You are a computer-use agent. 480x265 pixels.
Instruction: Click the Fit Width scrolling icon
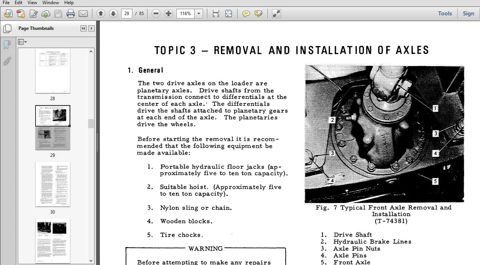216,14
